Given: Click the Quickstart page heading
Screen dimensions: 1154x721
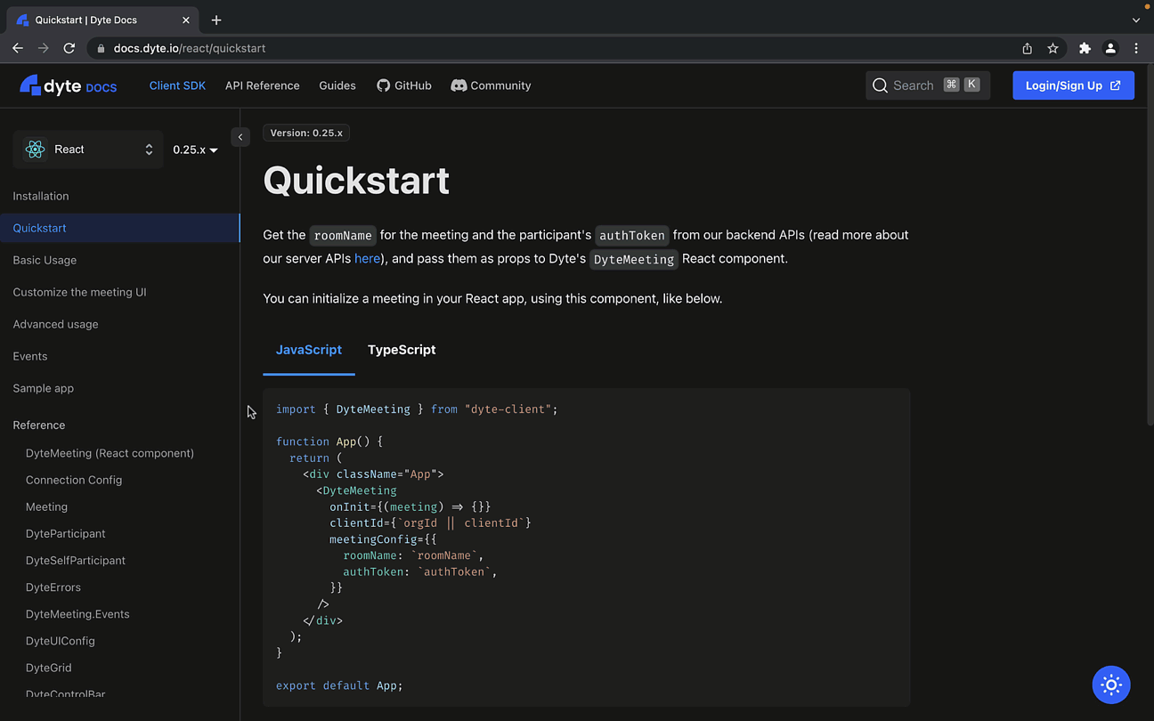Looking at the screenshot, I should click(x=356, y=181).
